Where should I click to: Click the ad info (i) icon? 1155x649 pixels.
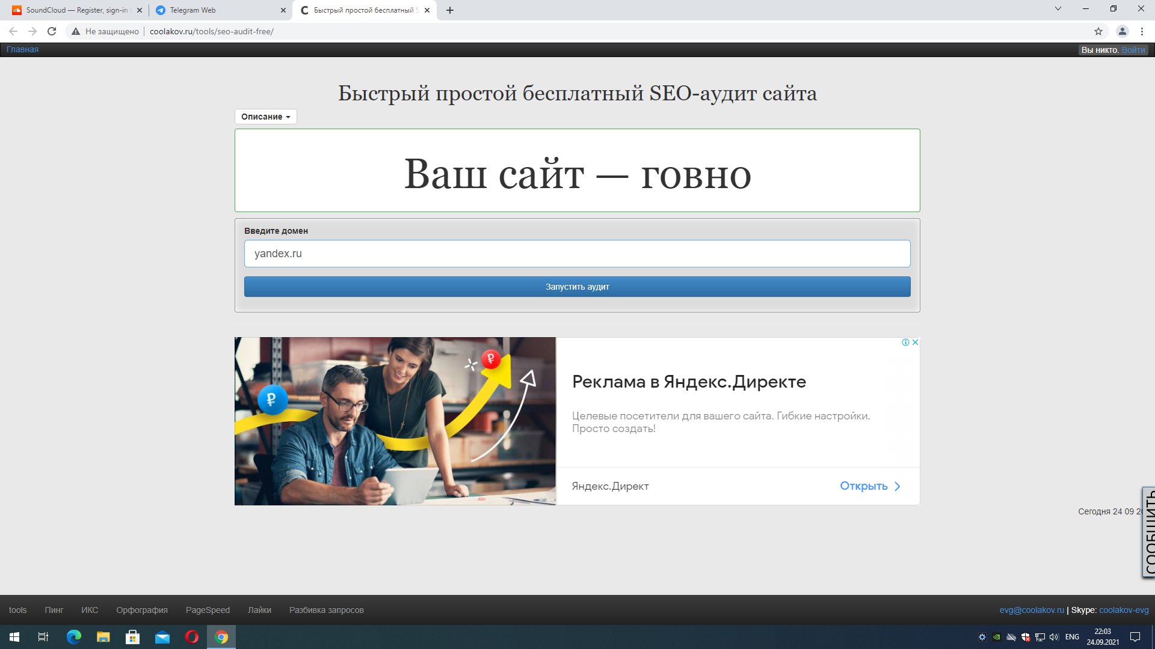click(905, 342)
